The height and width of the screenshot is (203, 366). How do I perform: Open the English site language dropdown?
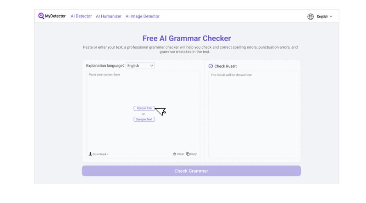tap(325, 16)
